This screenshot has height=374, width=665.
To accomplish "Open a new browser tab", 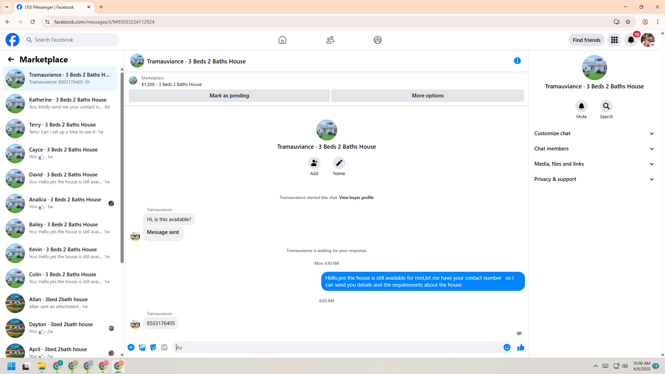I will click(101, 7).
